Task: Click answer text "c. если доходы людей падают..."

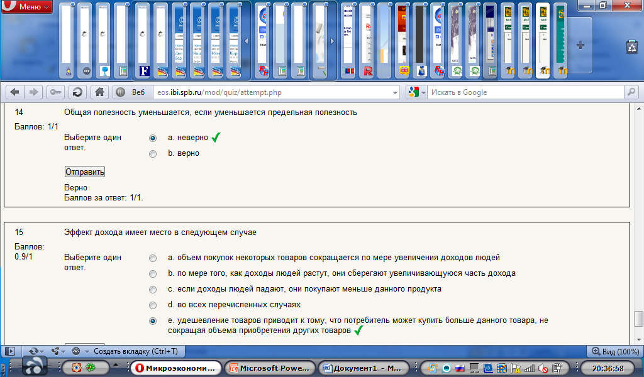Action: point(305,289)
